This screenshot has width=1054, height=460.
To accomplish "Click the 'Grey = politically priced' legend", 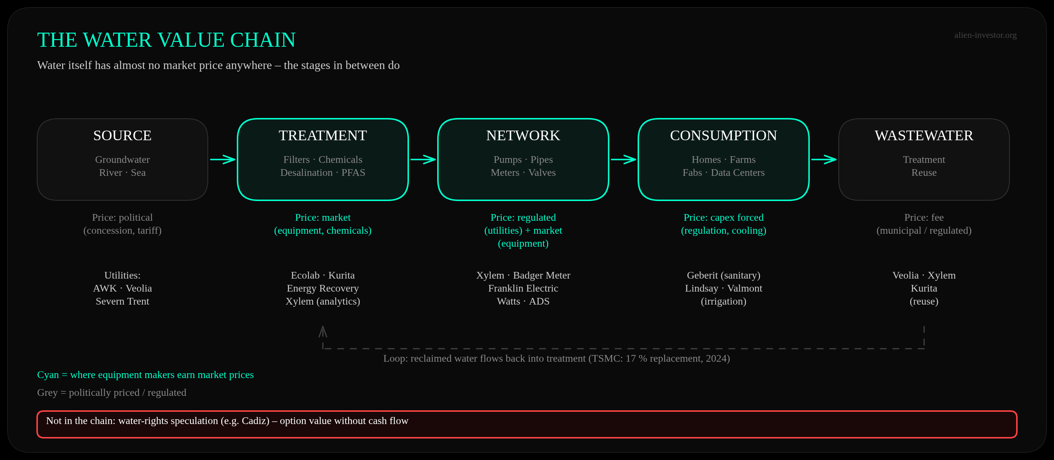I will point(112,392).
